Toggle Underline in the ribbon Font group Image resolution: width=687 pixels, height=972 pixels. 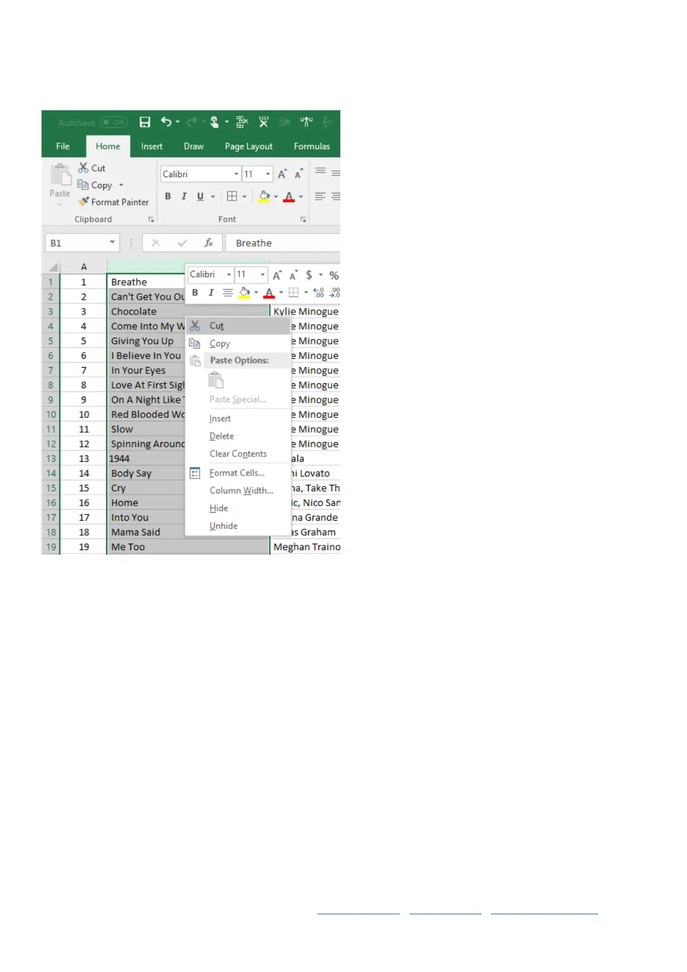click(200, 196)
